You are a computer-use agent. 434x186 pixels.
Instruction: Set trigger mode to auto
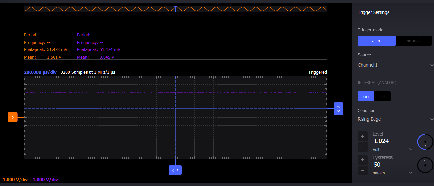[376, 41]
